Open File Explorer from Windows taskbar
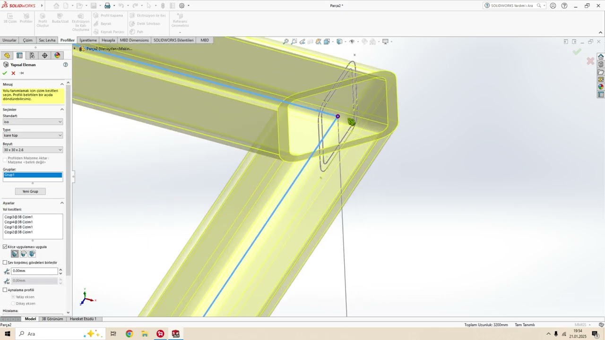The image size is (605, 340). click(145, 334)
